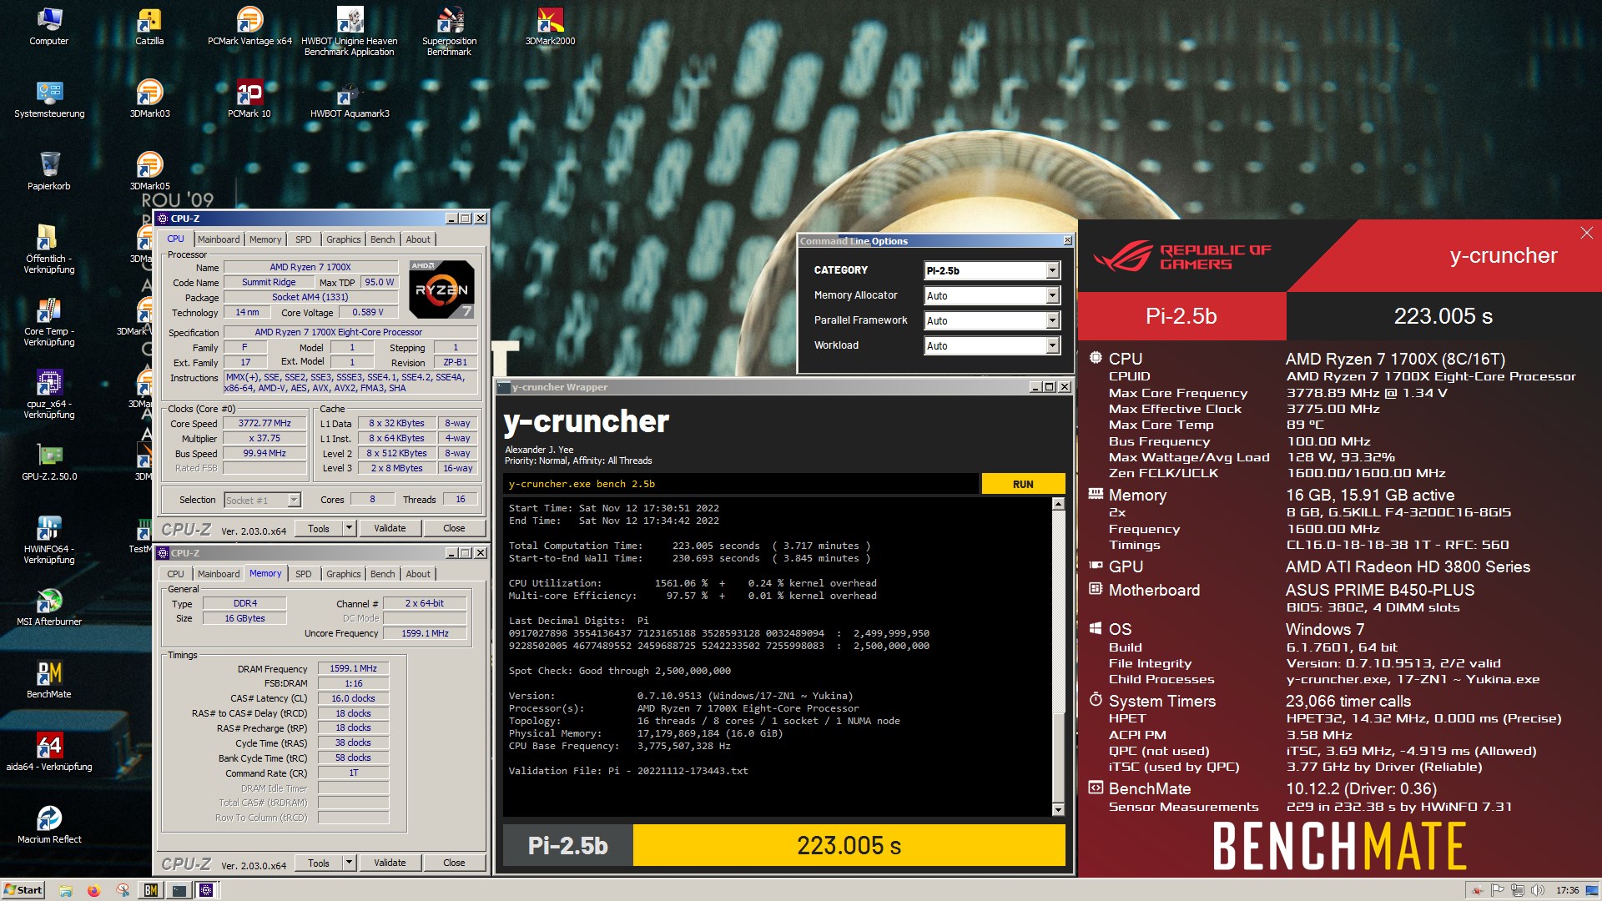Expand the Workload dropdown

[991, 345]
